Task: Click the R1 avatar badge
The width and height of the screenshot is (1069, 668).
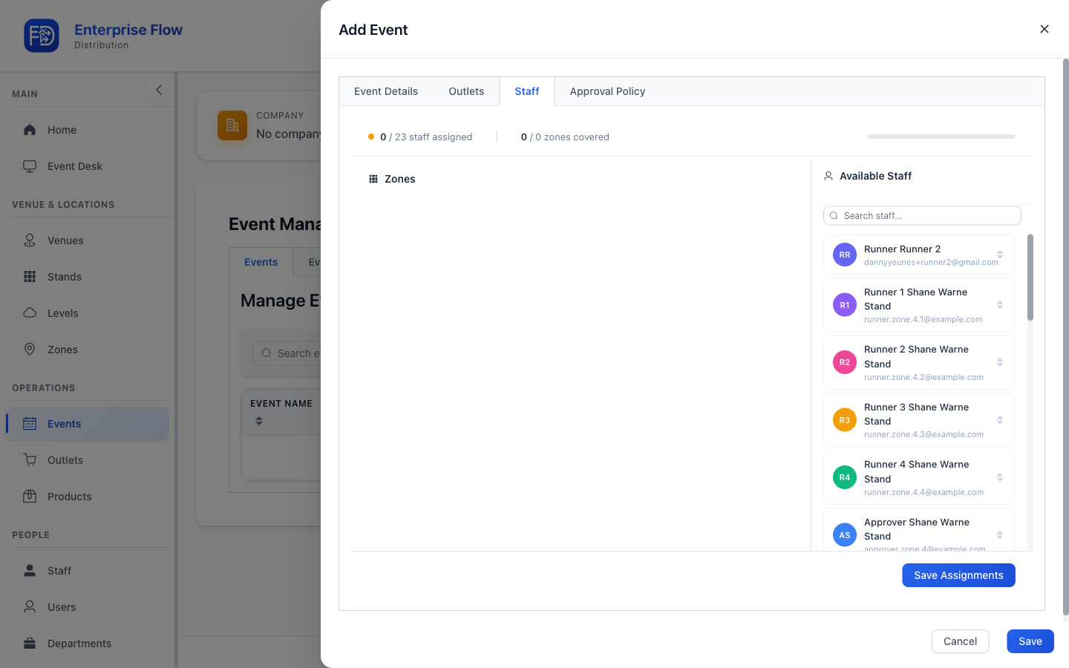Action: [845, 305]
